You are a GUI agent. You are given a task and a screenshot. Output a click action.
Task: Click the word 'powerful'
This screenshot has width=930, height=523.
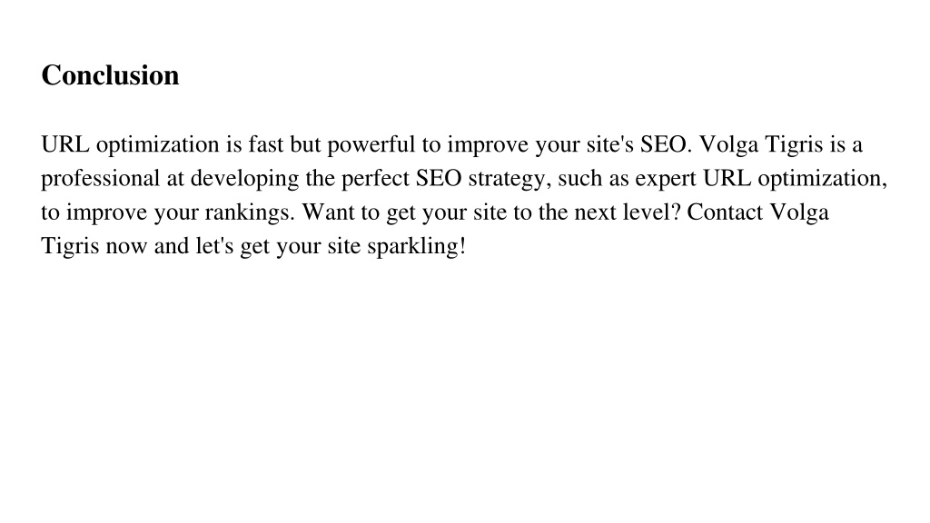(371, 145)
